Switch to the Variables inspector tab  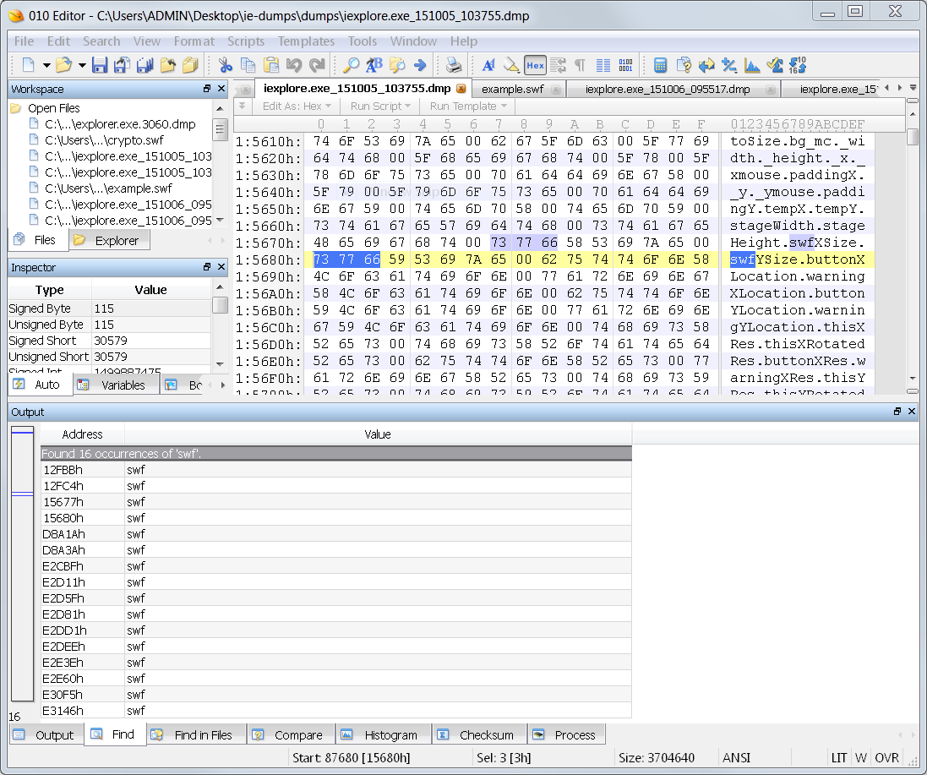116,385
